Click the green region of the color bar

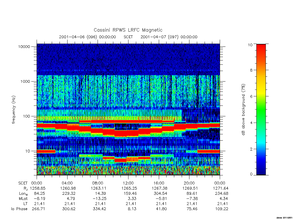coord(261,110)
